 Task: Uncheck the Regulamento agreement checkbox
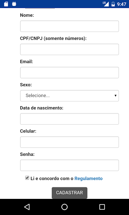27,178
